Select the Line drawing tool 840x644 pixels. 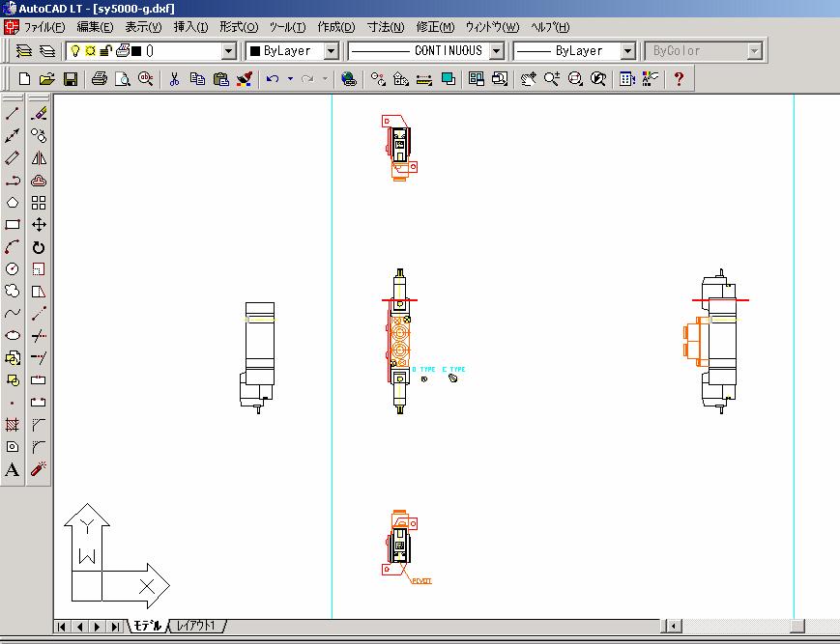(x=13, y=114)
